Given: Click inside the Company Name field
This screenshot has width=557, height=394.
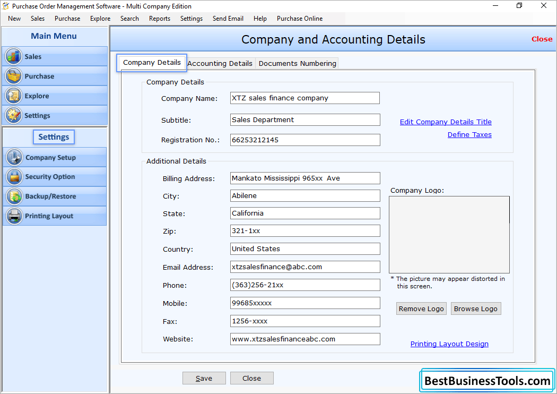Looking at the screenshot, I should 304,98.
